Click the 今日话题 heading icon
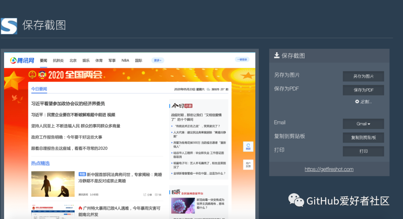 [182, 106]
